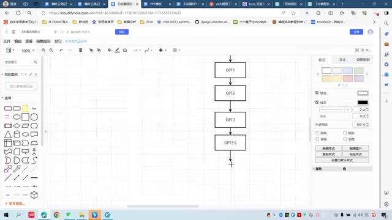Viewport: 392px width, 220px height.
Task: Click the blue save button
Action: tap(122, 32)
